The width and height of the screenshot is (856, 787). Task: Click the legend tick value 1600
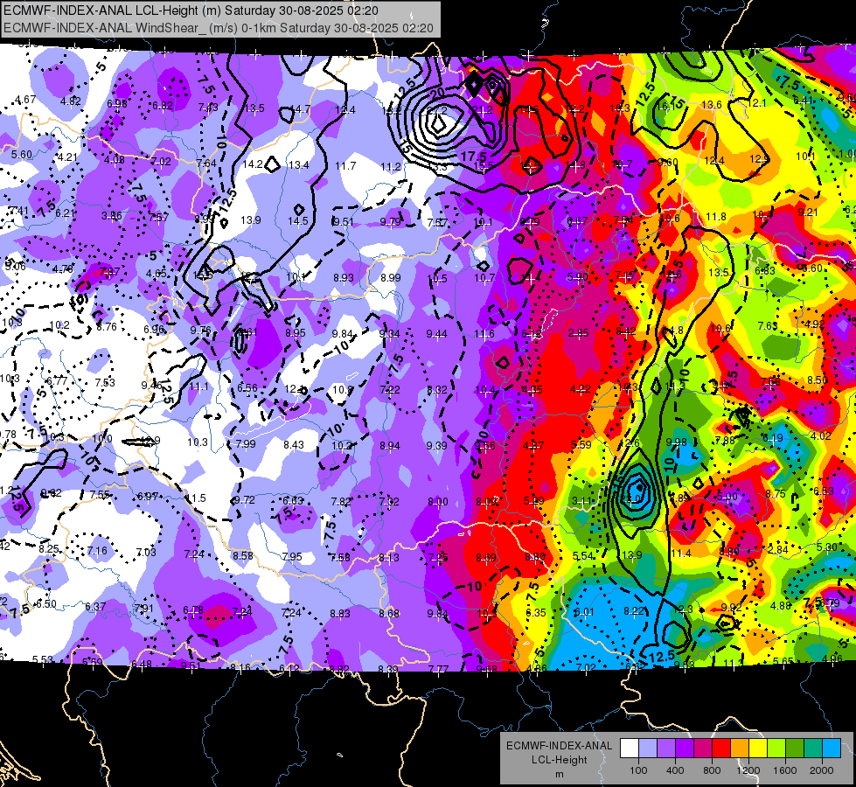[785, 770]
